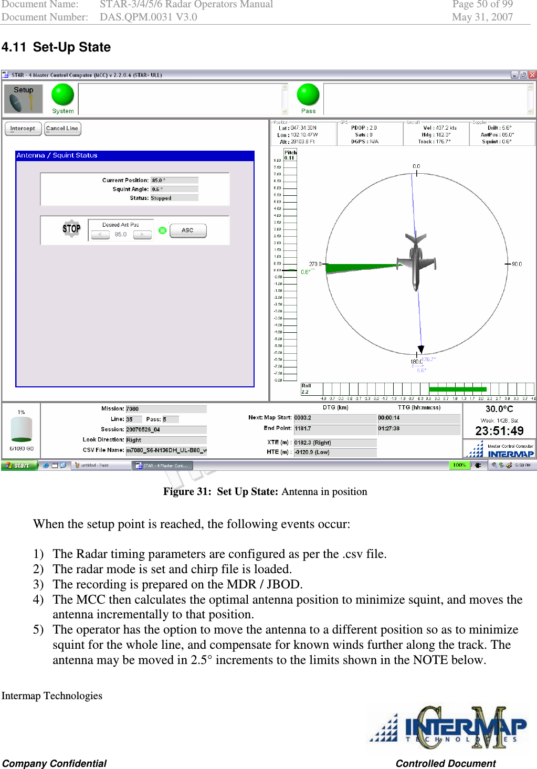Click the Paint icon on the taskbar

point(100,465)
